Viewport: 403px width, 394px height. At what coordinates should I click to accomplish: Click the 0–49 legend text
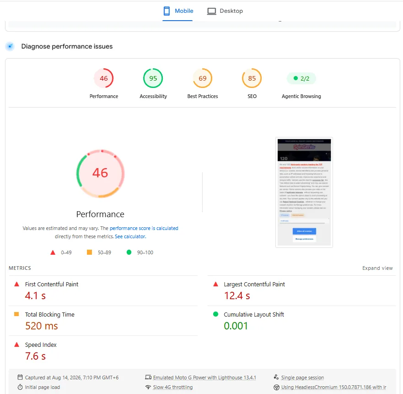[66, 252]
